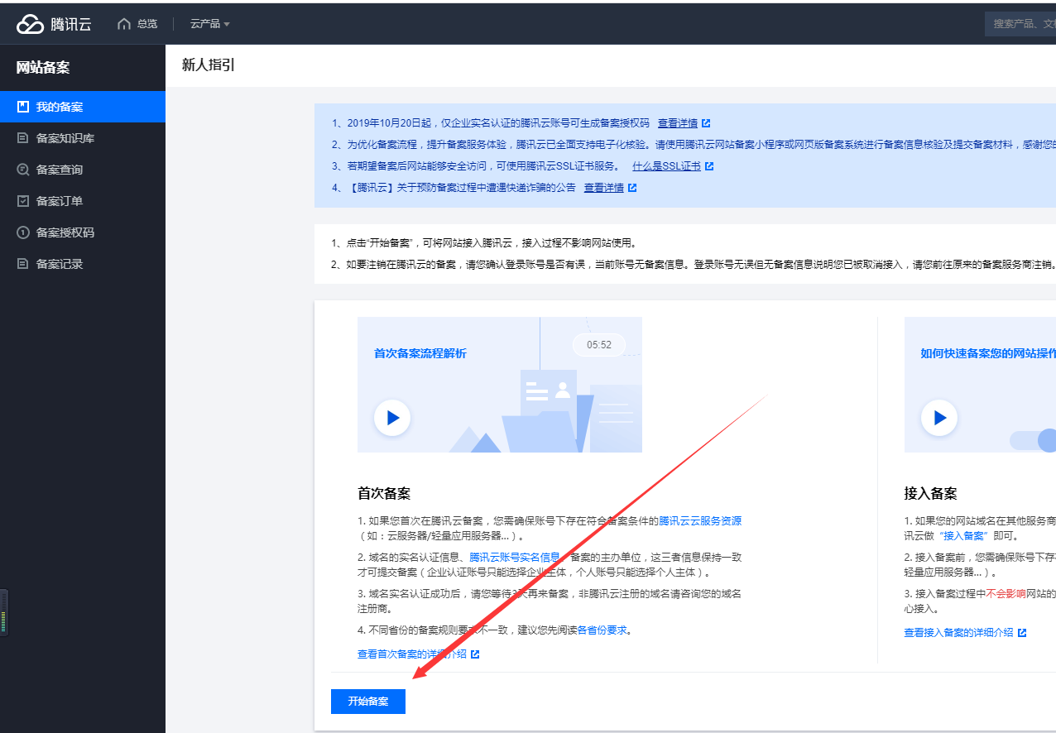The width and height of the screenshot is (1056, 733).
Task: Open 查看详情 link for 2019年10月20日 notice
Action: point(678,123)
